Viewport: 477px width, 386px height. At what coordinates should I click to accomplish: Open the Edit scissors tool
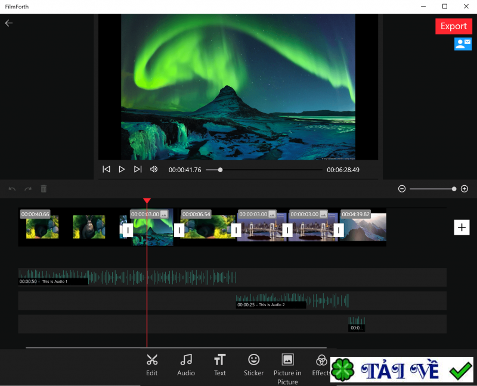152,364
